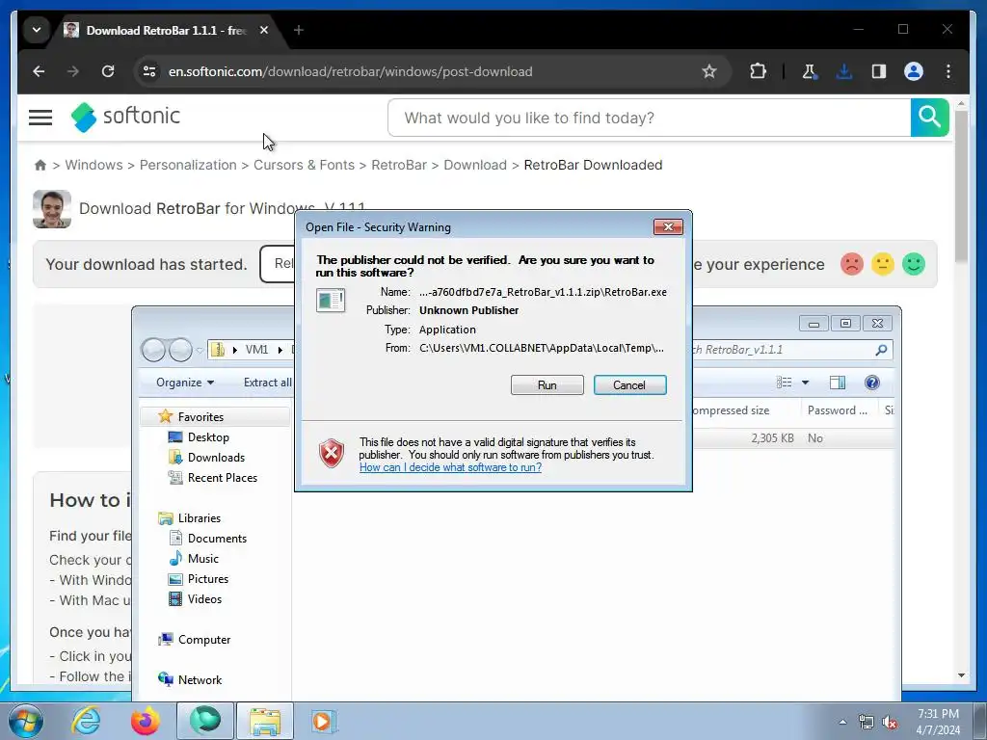Viewport: 987px width, 740px height.
Task: Open the Windows Start orb
Action: point(26,721)
